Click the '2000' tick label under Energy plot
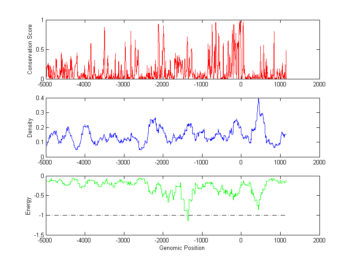353x264 pixels. coord(319,241)
